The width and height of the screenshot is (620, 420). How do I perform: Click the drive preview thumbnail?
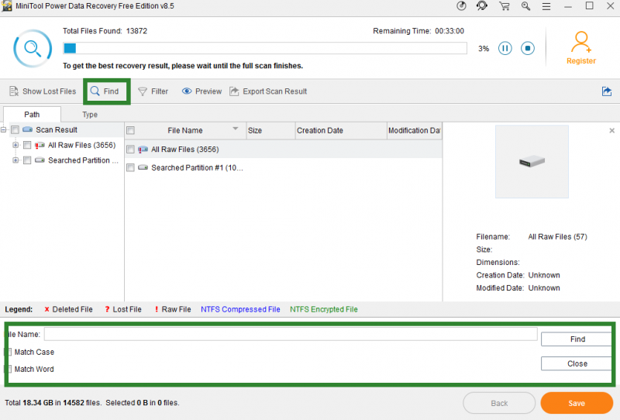click(x=532, y=162)
